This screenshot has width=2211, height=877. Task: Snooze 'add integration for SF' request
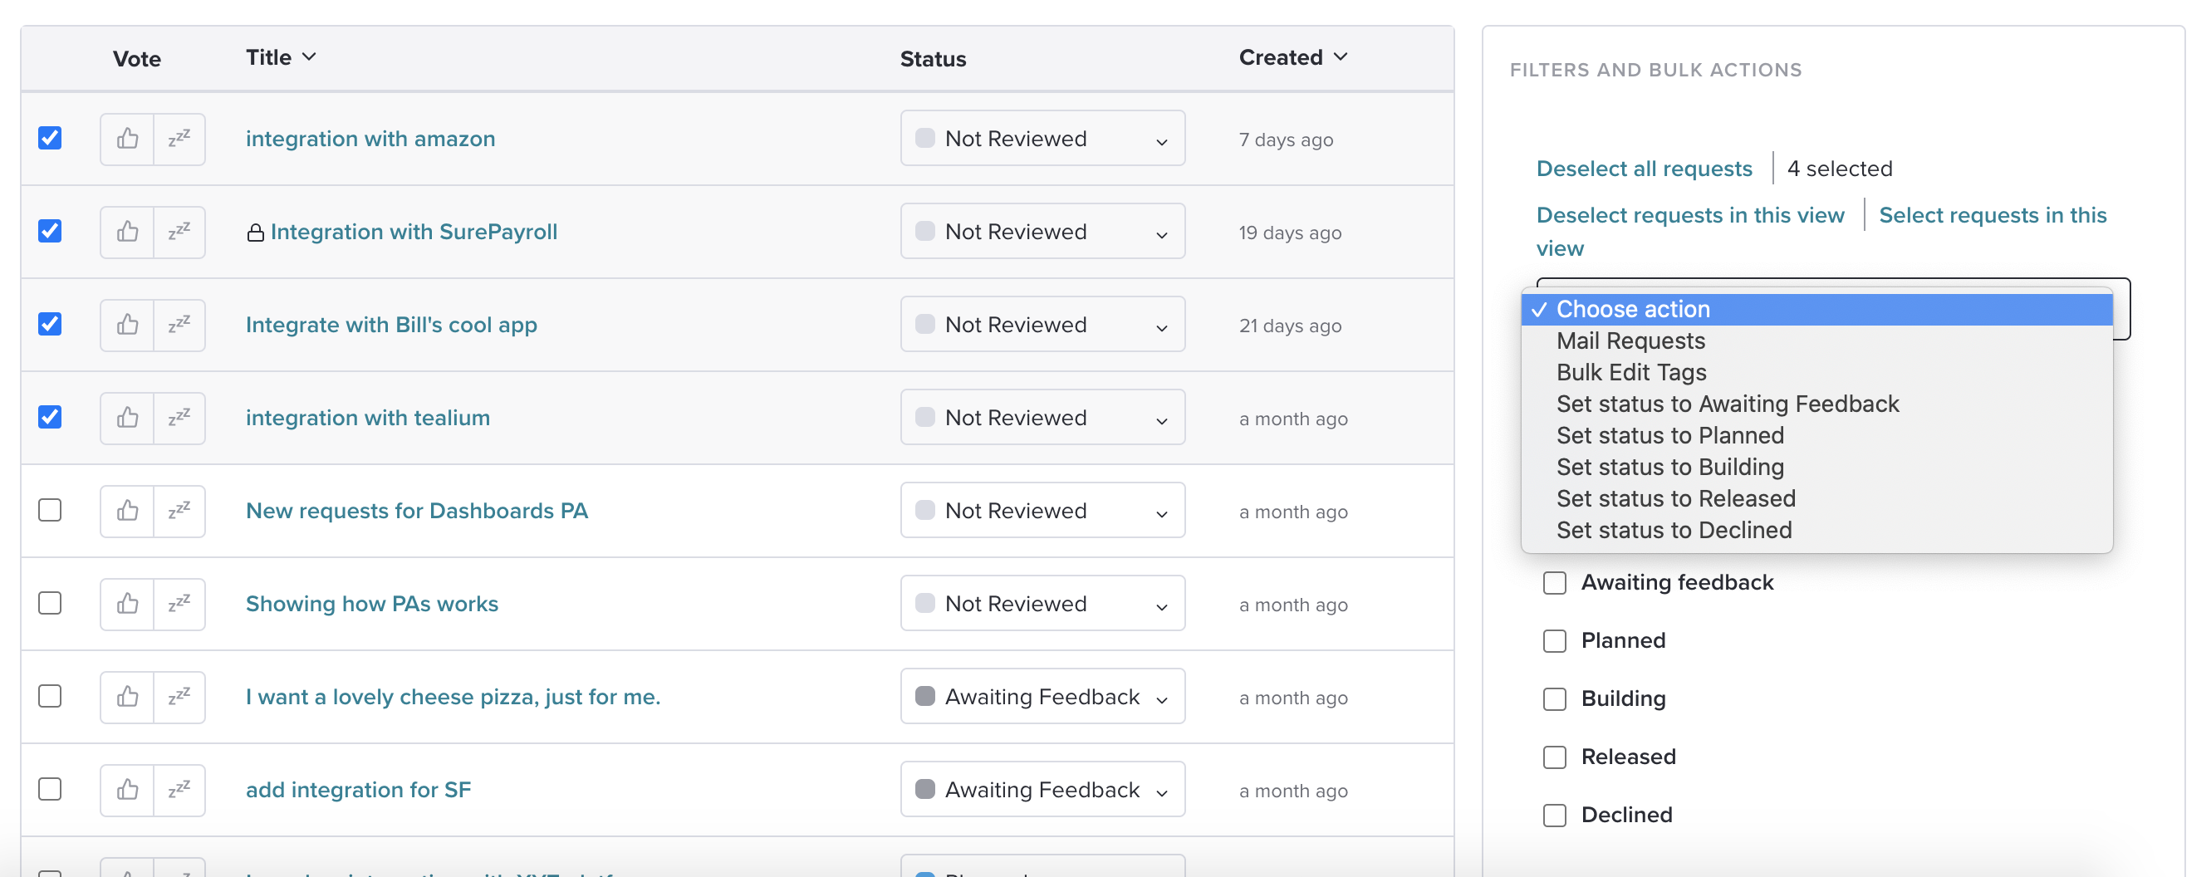(179, 790)
